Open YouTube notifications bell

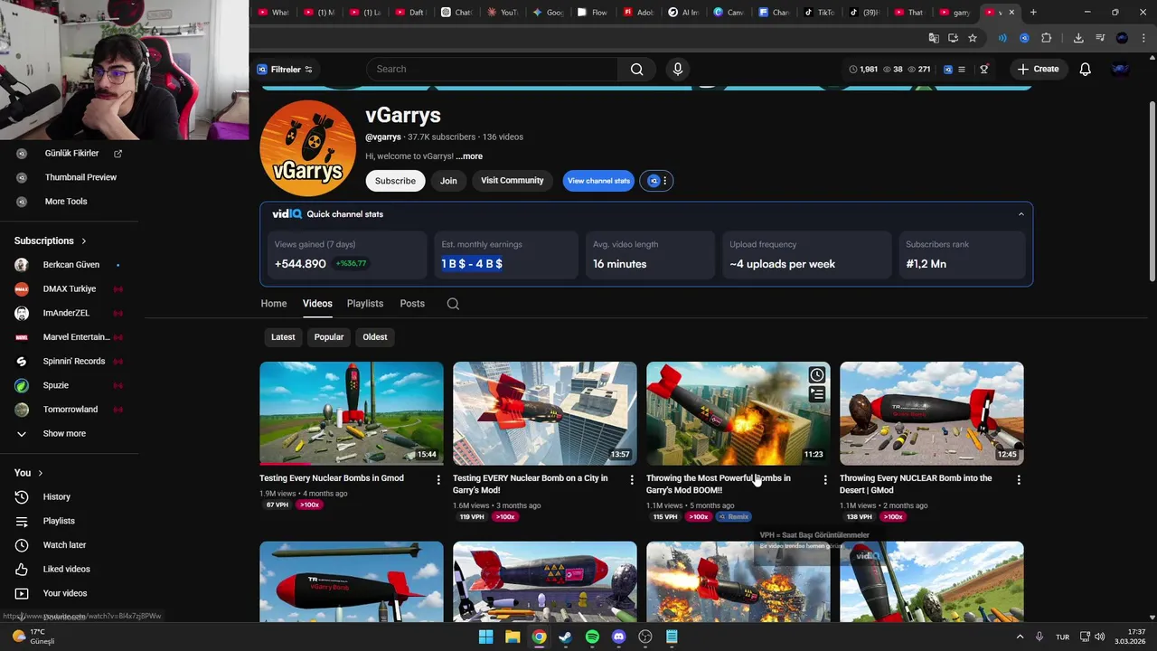[1085, 69]
